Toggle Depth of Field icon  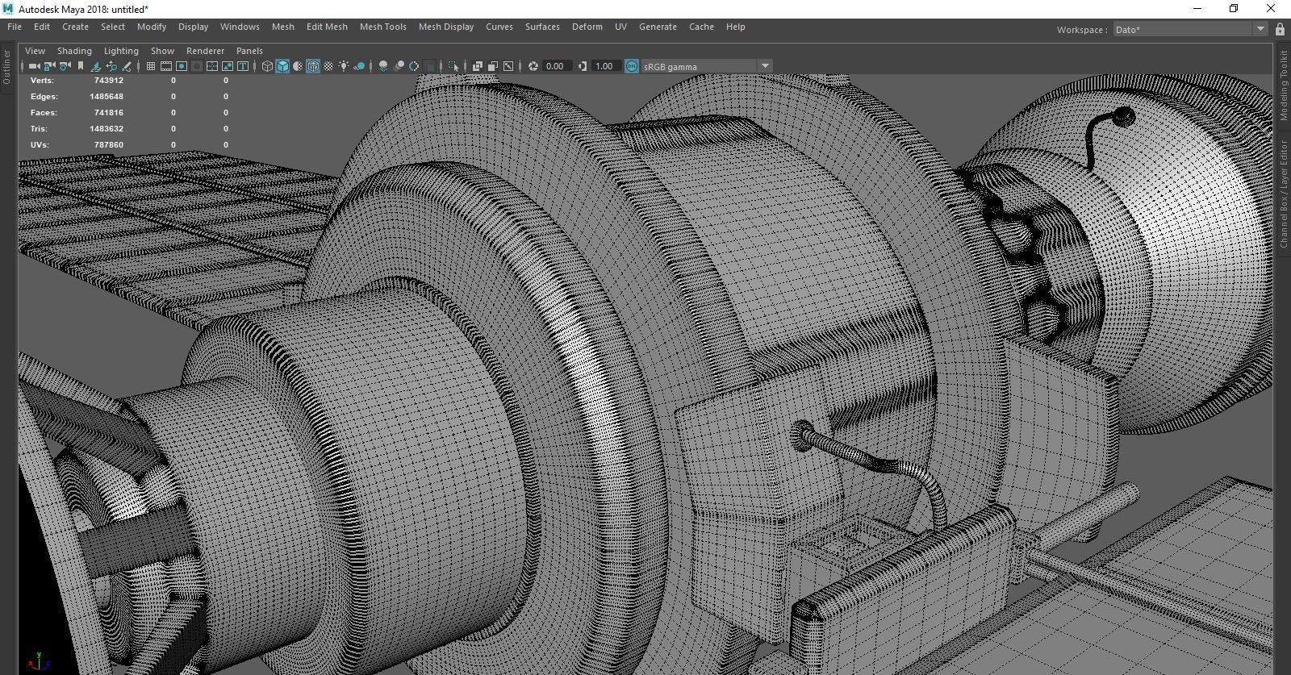(430, 66)
